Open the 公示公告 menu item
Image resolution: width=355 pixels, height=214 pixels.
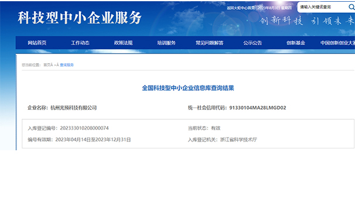252,43
